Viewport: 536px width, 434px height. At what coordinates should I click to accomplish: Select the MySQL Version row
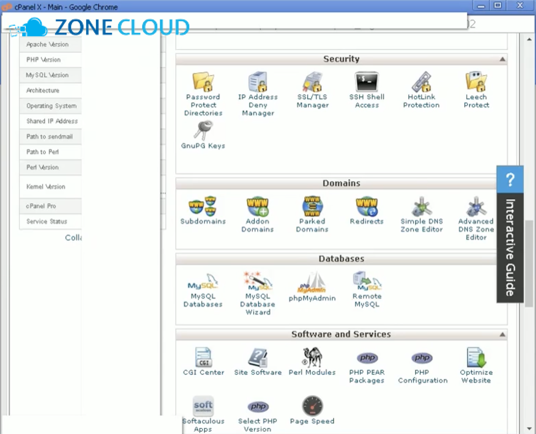50,75
